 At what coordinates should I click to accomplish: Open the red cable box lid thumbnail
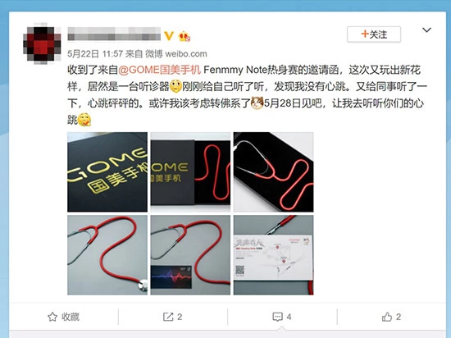tap(190, 172)
